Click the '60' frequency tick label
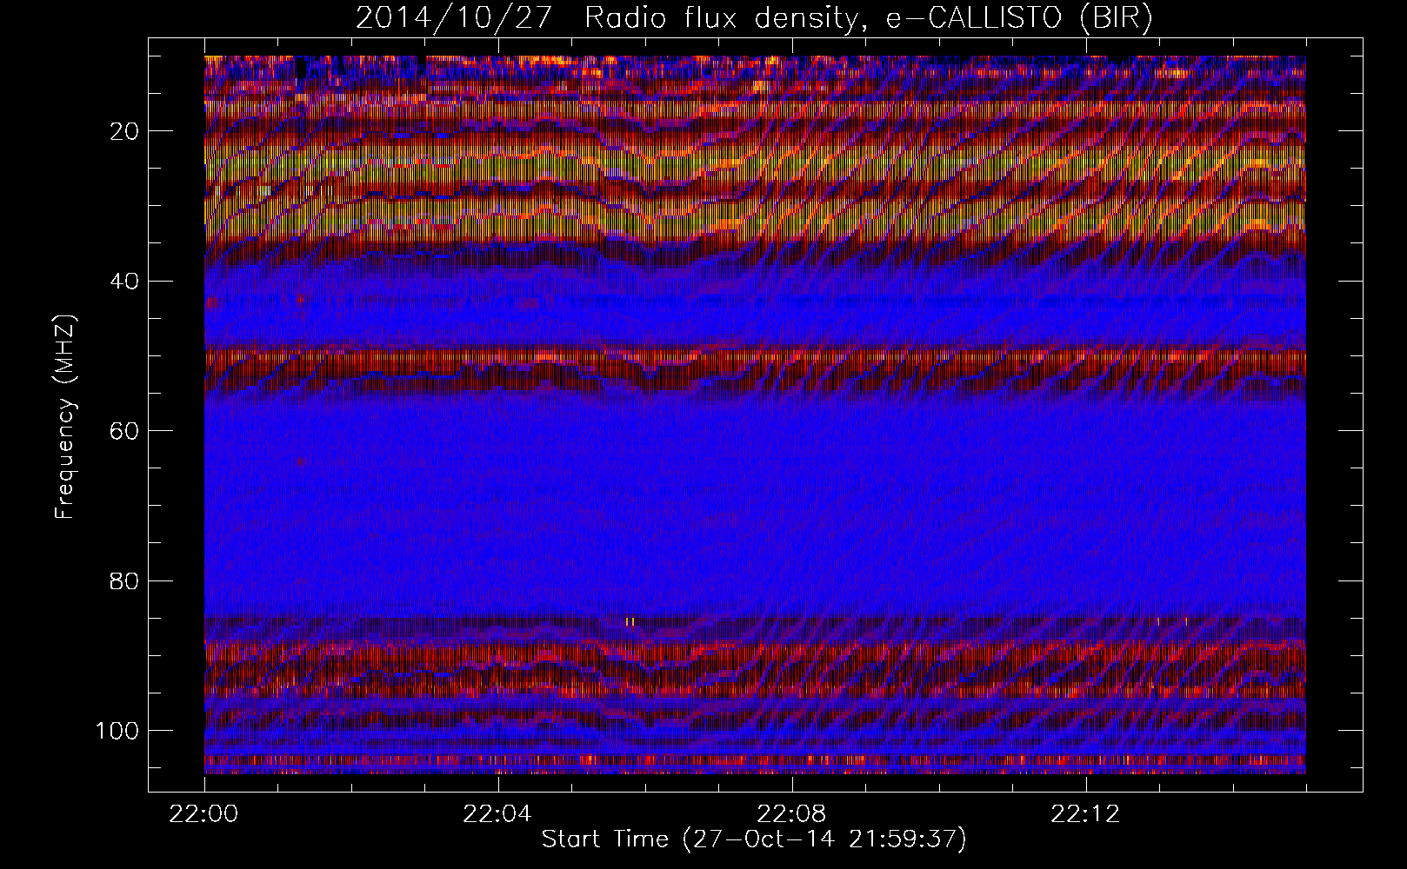Screen dimensions: 1407x869 coord(125,430)
